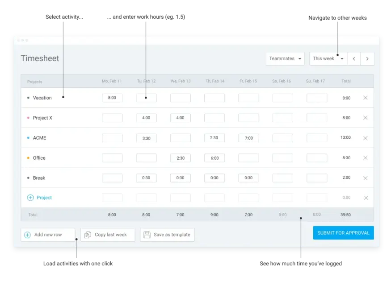Click Office's empty Friday hours field
391x281 pixels.
248,158
